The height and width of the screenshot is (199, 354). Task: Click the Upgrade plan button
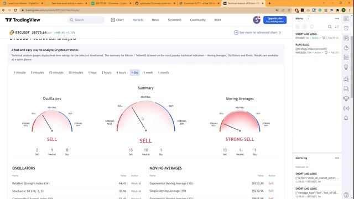pyautogui.click(x=275, y=20)
